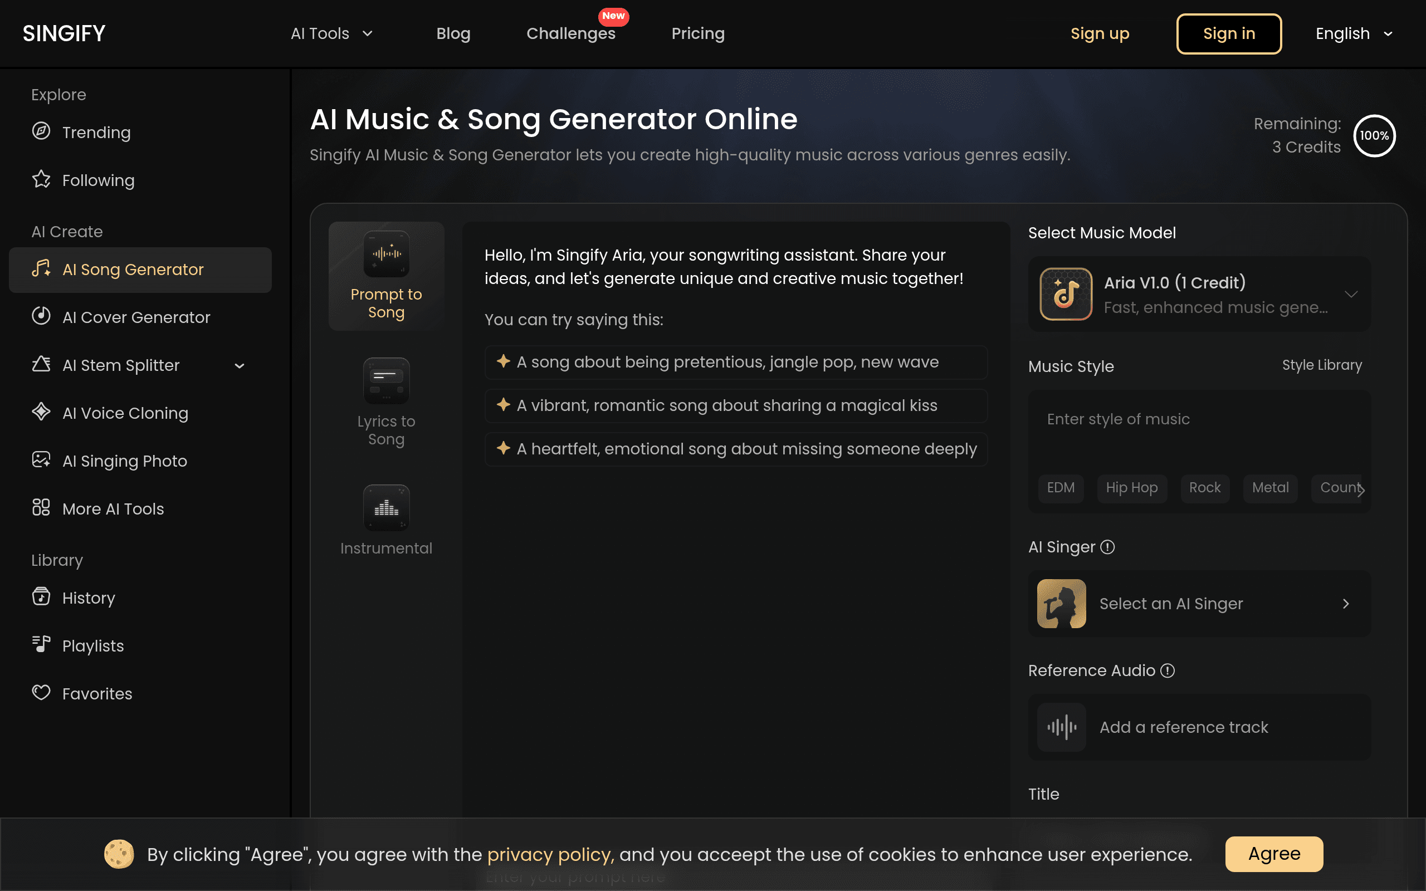The width and height of the screenshot is (1426, 891).
Task: Agree to the cookie policy
Action: 1274,854
